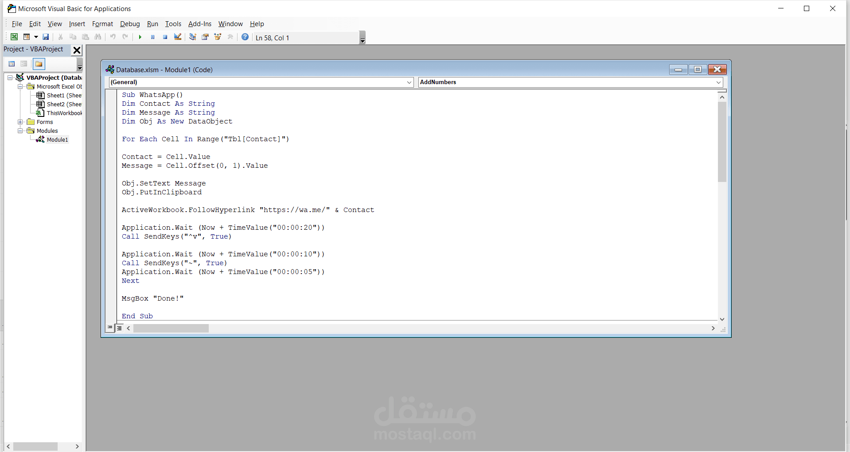Open the Add-Ins menu
This screenshot has height=452, width=850.
tap(200, 24)
